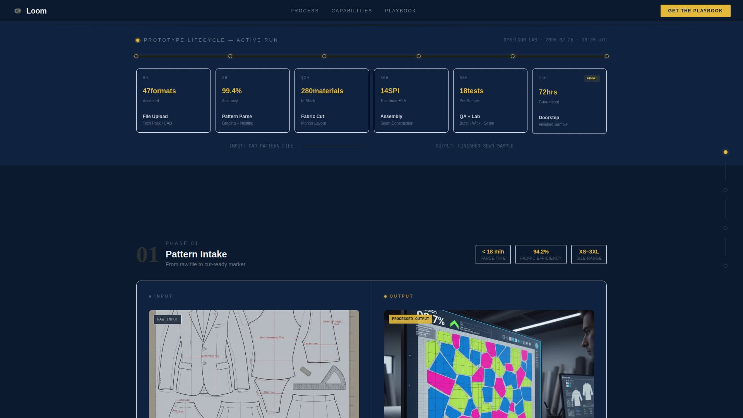Select the filled yellow sidebar navigation dot
The image size is (743, 418).
point(726,152)
